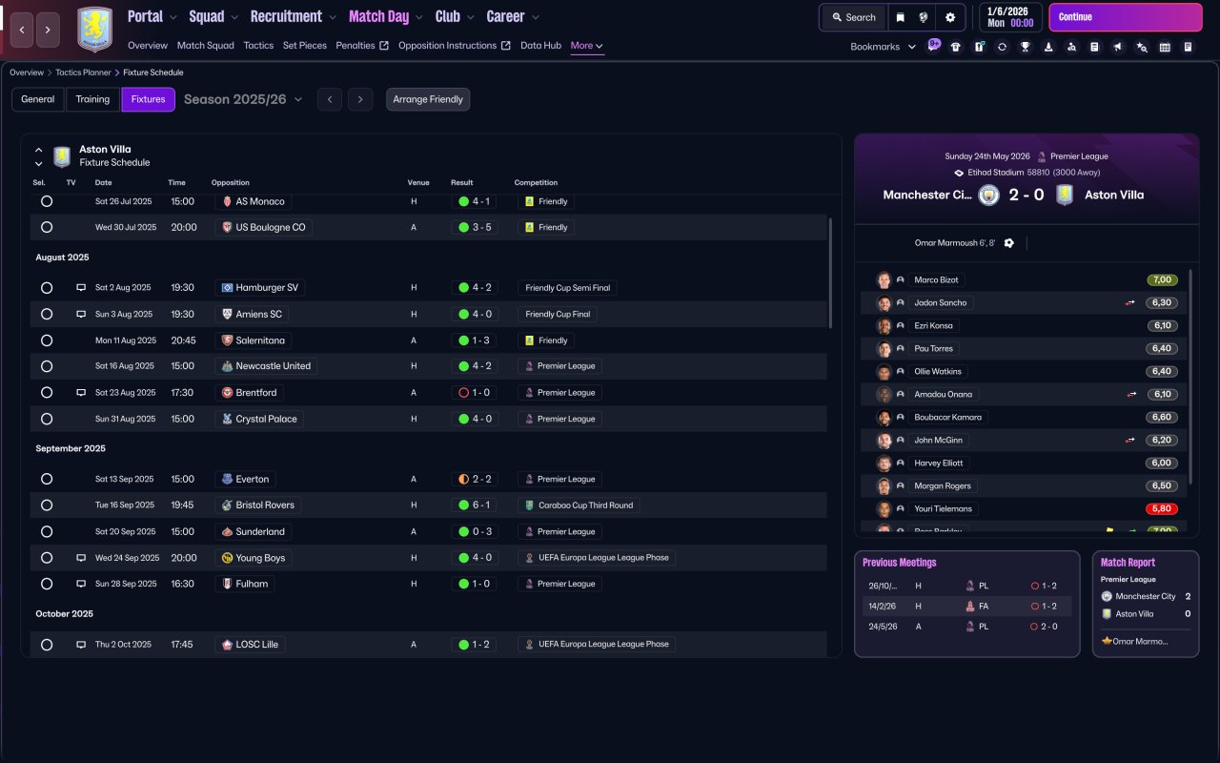Open the 14/2/26 FA previous meeting row
This screenshot has height=763, width=1220.
pos(966,606)
